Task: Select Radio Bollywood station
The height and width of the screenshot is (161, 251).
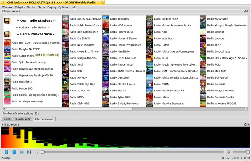Action: click(x=217, y=77)
